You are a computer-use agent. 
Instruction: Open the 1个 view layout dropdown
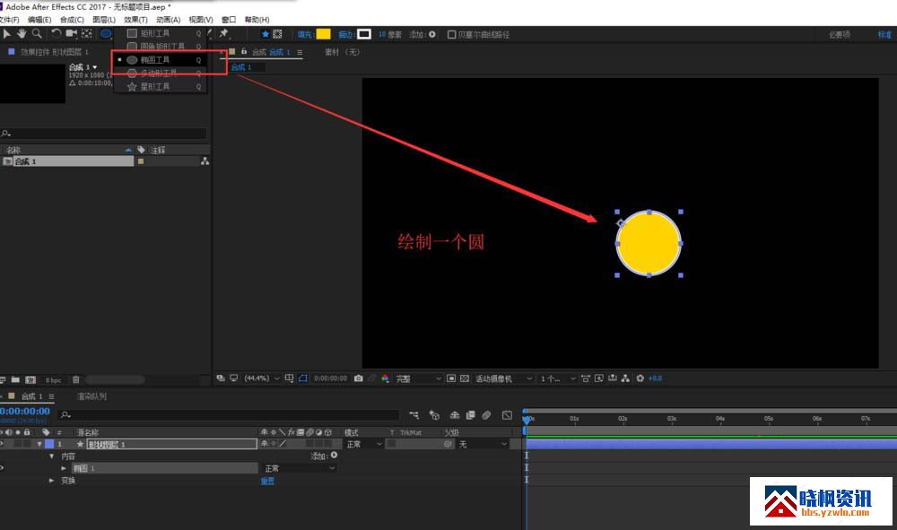click(558, 378)
